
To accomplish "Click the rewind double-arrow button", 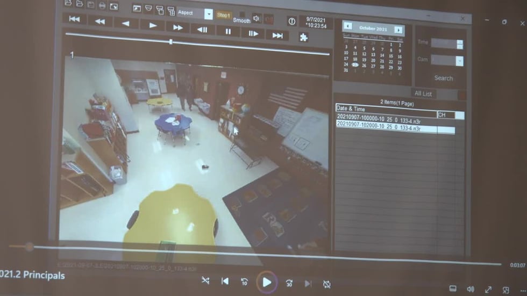I will pyautogui.click(x=99, y=21).
